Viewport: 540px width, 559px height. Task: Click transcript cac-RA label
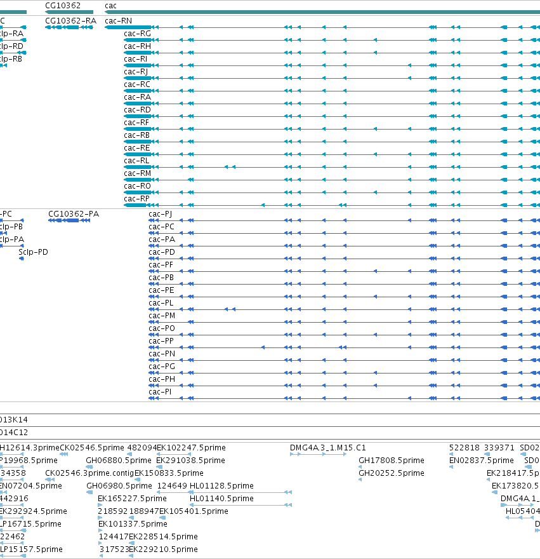pyautogui.click(x=138, y=97)
